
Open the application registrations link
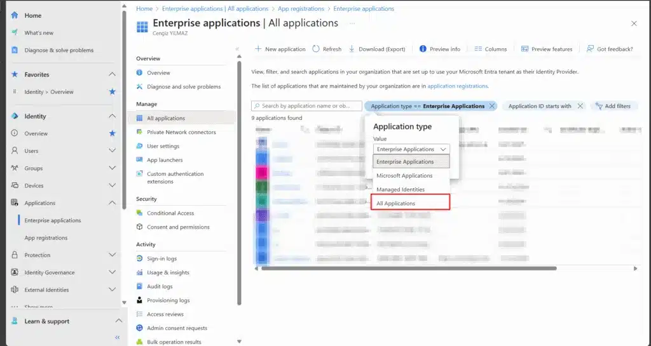[x=458, y=86]
